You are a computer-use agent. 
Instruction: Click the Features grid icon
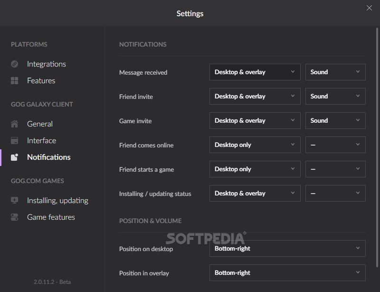(x=15, y=80)
